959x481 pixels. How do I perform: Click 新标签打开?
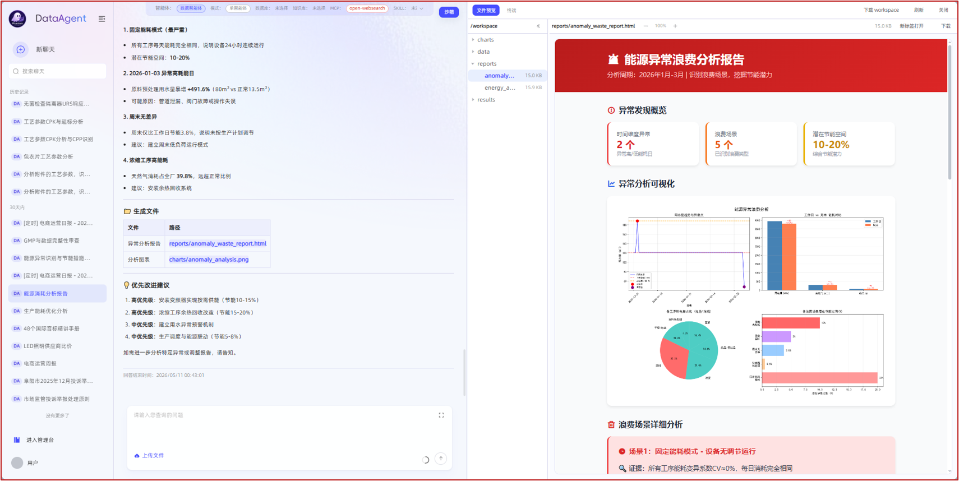911,26
